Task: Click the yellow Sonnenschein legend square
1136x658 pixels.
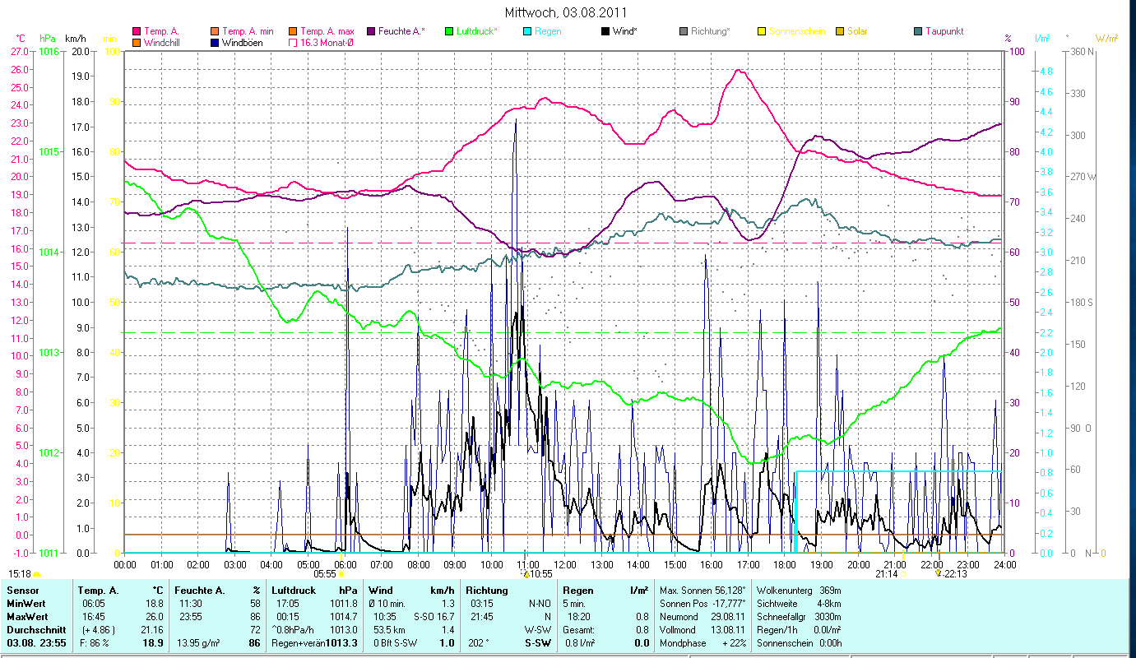Action: tap(762, 31)
